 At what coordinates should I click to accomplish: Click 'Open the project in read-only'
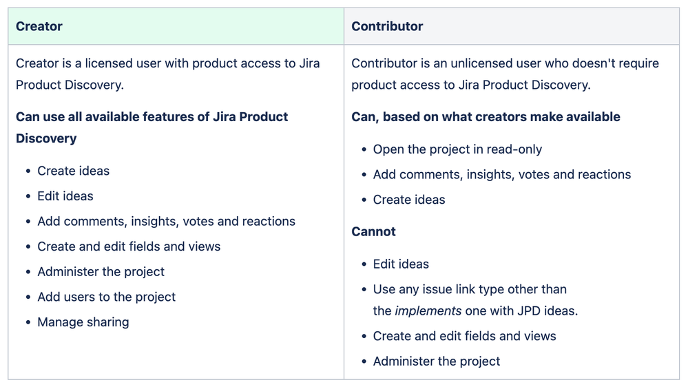457,149
